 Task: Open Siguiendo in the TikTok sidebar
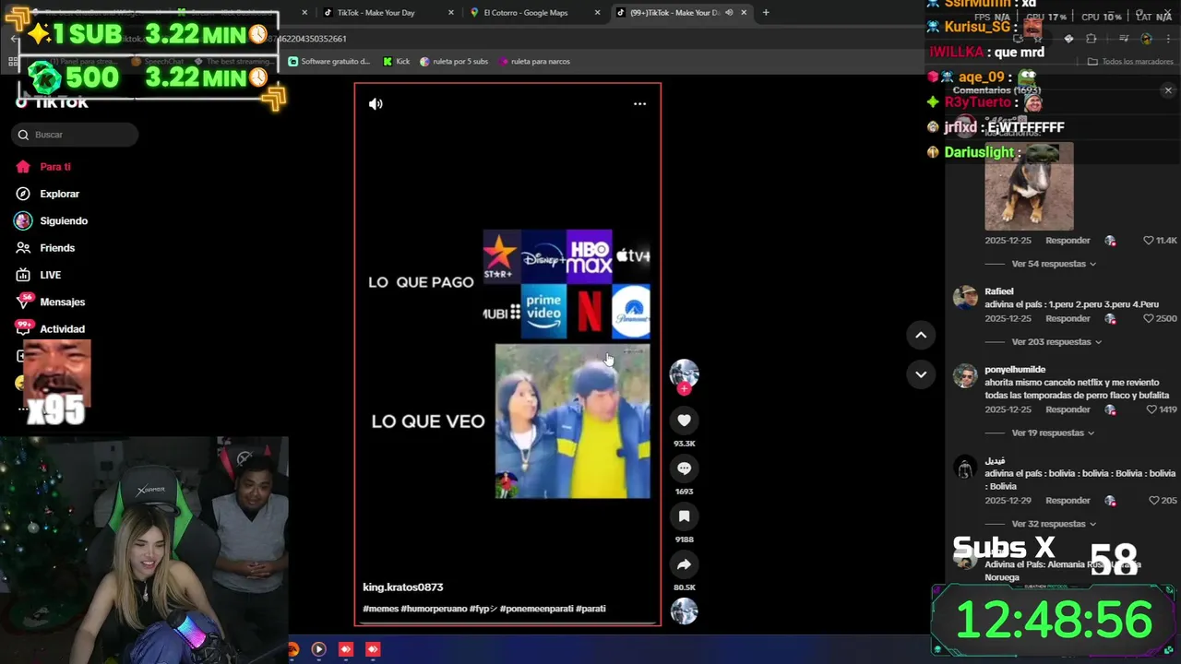[x=64, y=221]
